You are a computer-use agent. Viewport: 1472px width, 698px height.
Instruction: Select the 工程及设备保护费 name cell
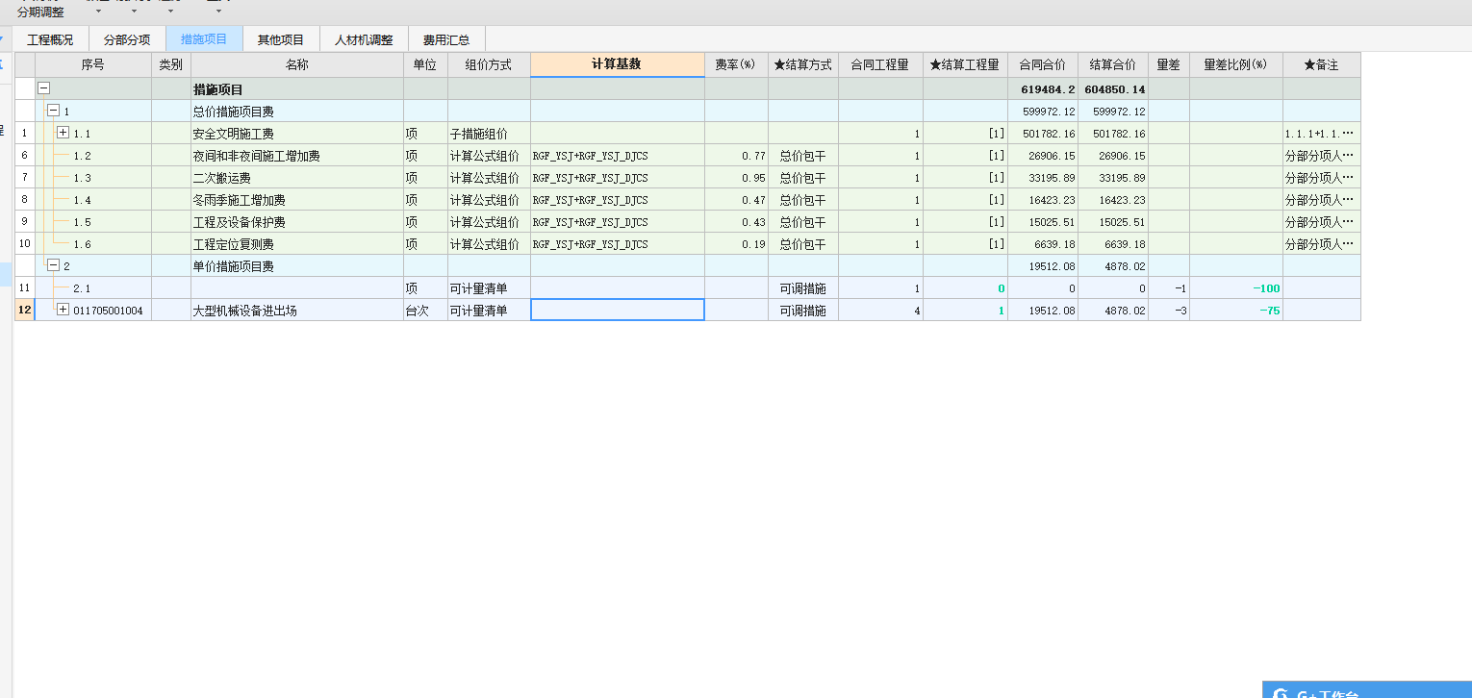point(297,221)
